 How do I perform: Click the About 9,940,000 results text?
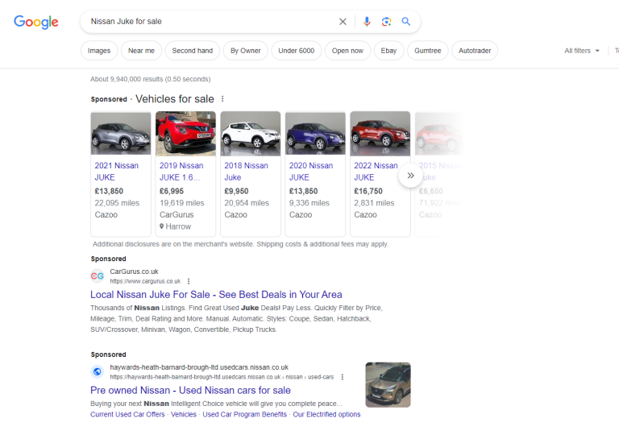(151, 79)
